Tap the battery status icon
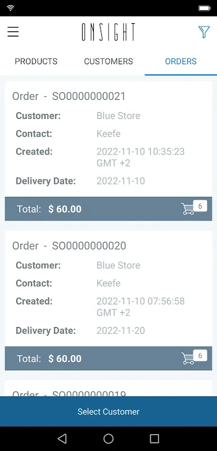This screenshot has height=451, width=217. [205, 8]
